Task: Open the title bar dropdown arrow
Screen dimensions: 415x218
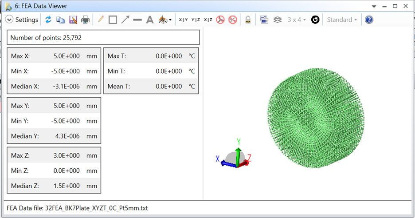Action: point(374,6)
